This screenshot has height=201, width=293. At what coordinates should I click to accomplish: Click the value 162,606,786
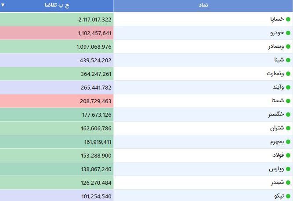pyautogui.click(x=96, y=129)
